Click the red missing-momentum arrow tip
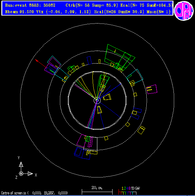This screenshot has width=195, height=196. pyautogui.click(x=36, y=60)
